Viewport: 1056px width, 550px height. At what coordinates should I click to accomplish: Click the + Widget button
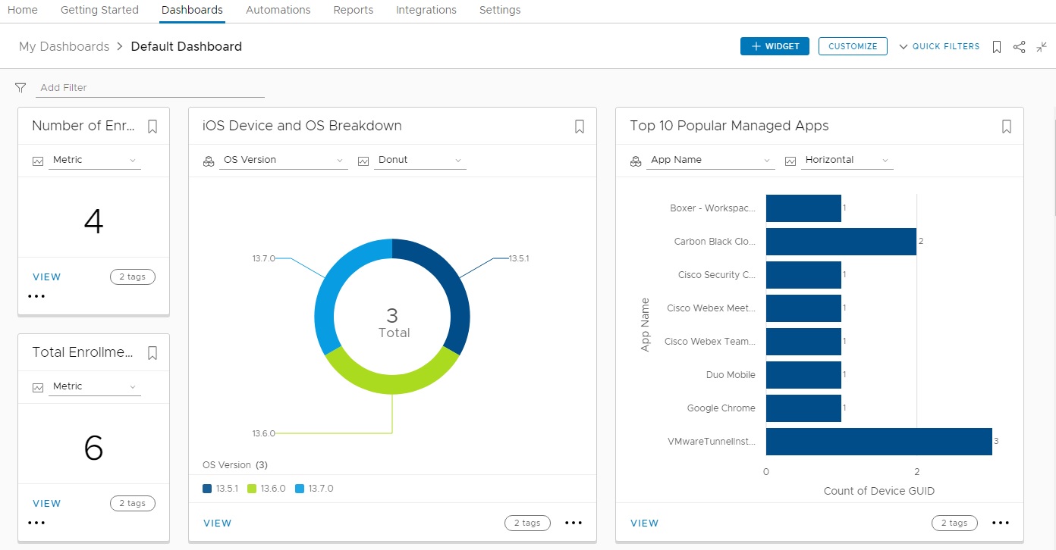click(x=775, y=46)
